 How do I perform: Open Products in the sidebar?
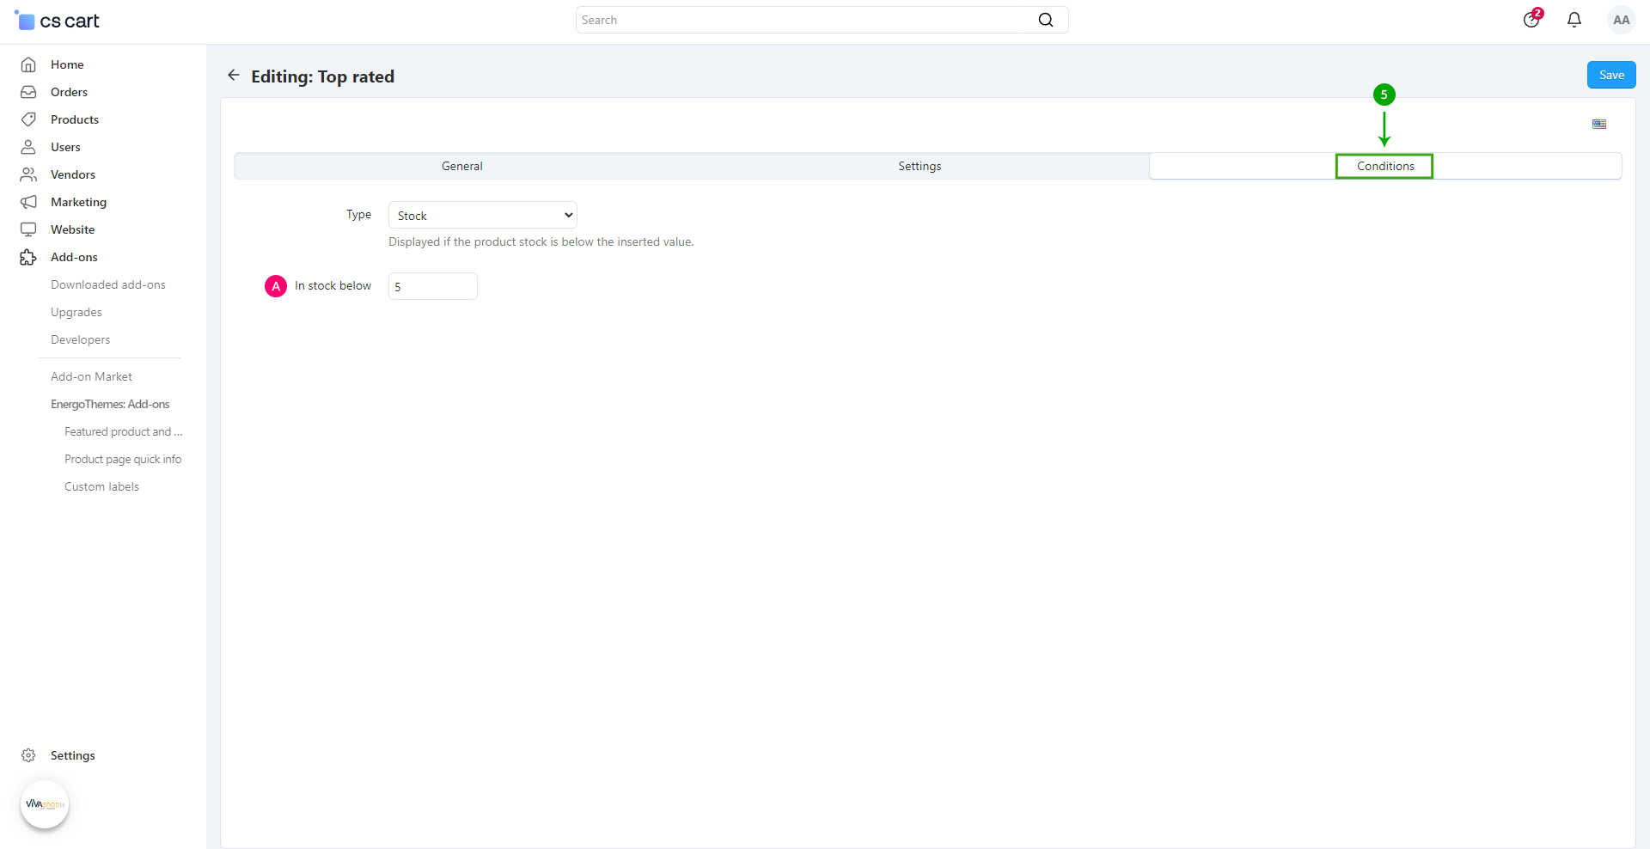75,119
